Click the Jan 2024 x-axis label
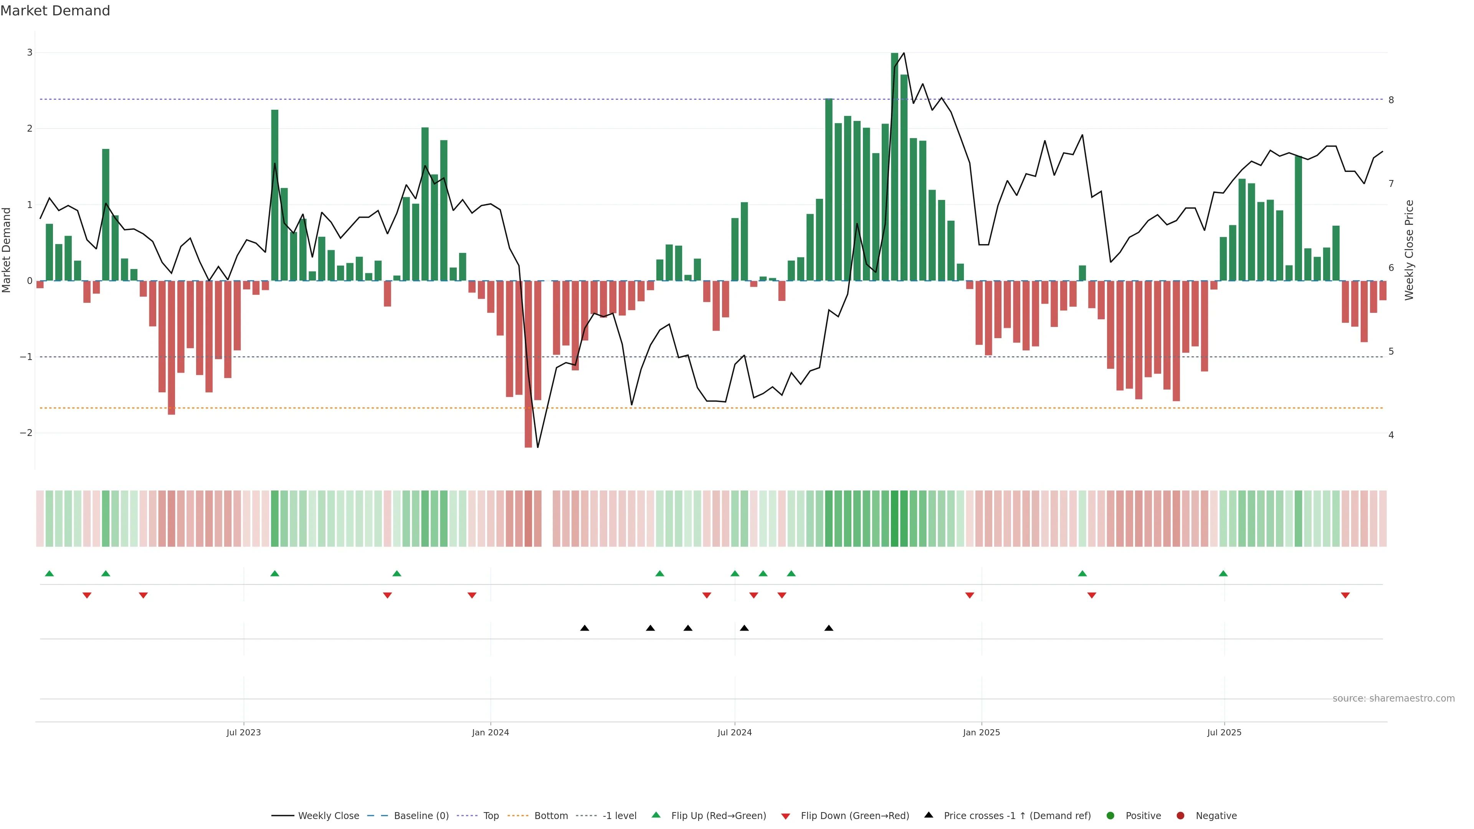The image size is (1474, 829). 491,733
